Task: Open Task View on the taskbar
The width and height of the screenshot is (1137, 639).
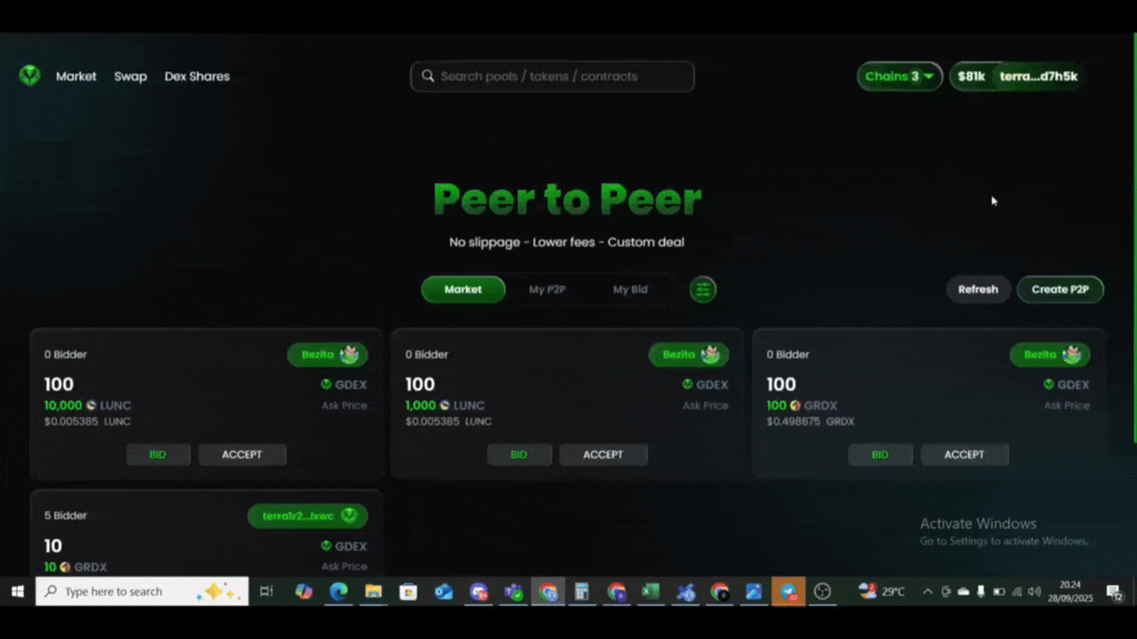Action: [x=266, y=591]
